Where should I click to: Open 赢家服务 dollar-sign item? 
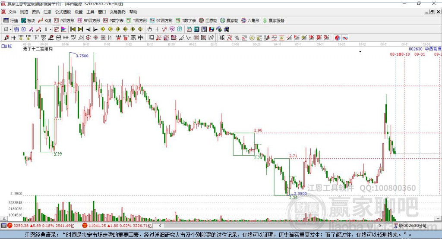(273, 21)
